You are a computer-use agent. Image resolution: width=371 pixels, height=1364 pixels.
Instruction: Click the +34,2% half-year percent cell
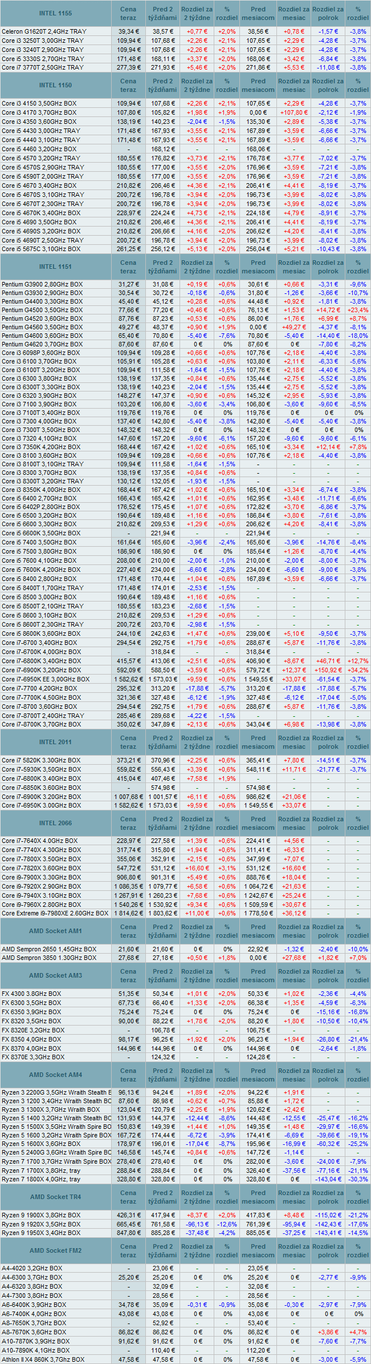(x=358, y=670)
